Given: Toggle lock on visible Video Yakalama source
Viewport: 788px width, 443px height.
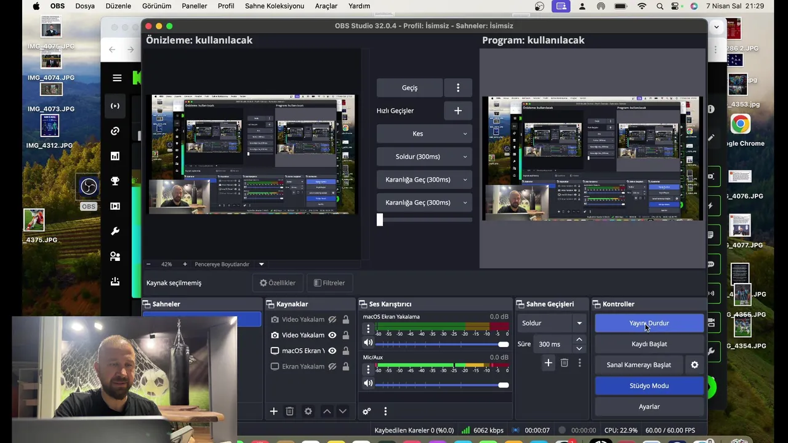Looking at the screenshot, I should [346, 335].
